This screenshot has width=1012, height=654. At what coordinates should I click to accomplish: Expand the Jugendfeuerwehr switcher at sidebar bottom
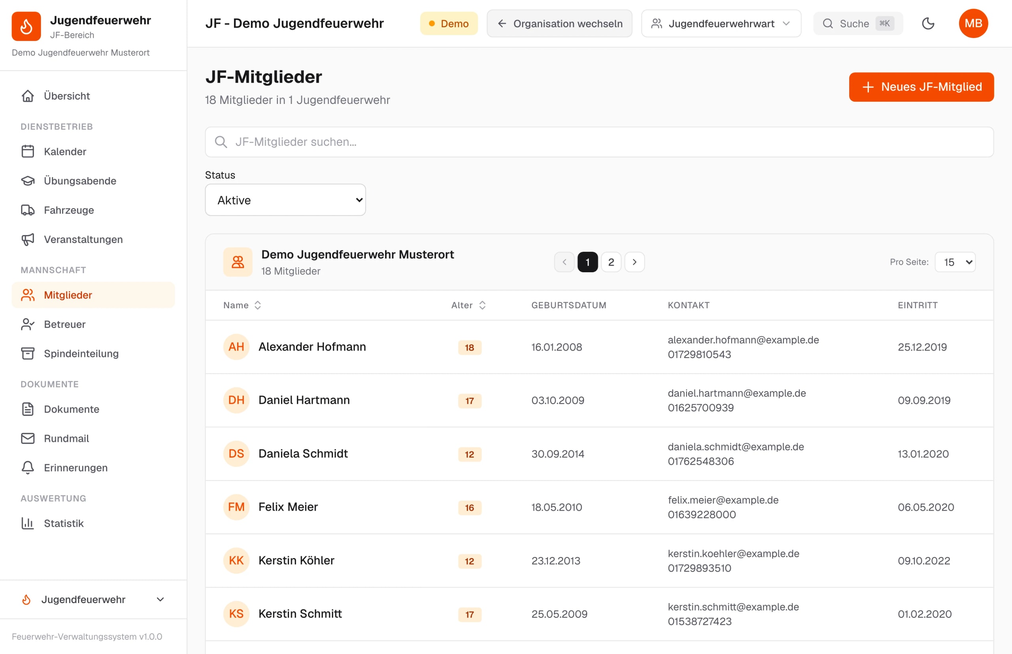tap(93, 599)
